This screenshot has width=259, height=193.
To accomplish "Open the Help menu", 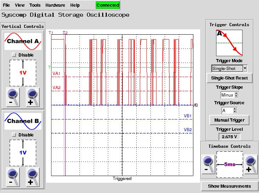I will [75, 5].
